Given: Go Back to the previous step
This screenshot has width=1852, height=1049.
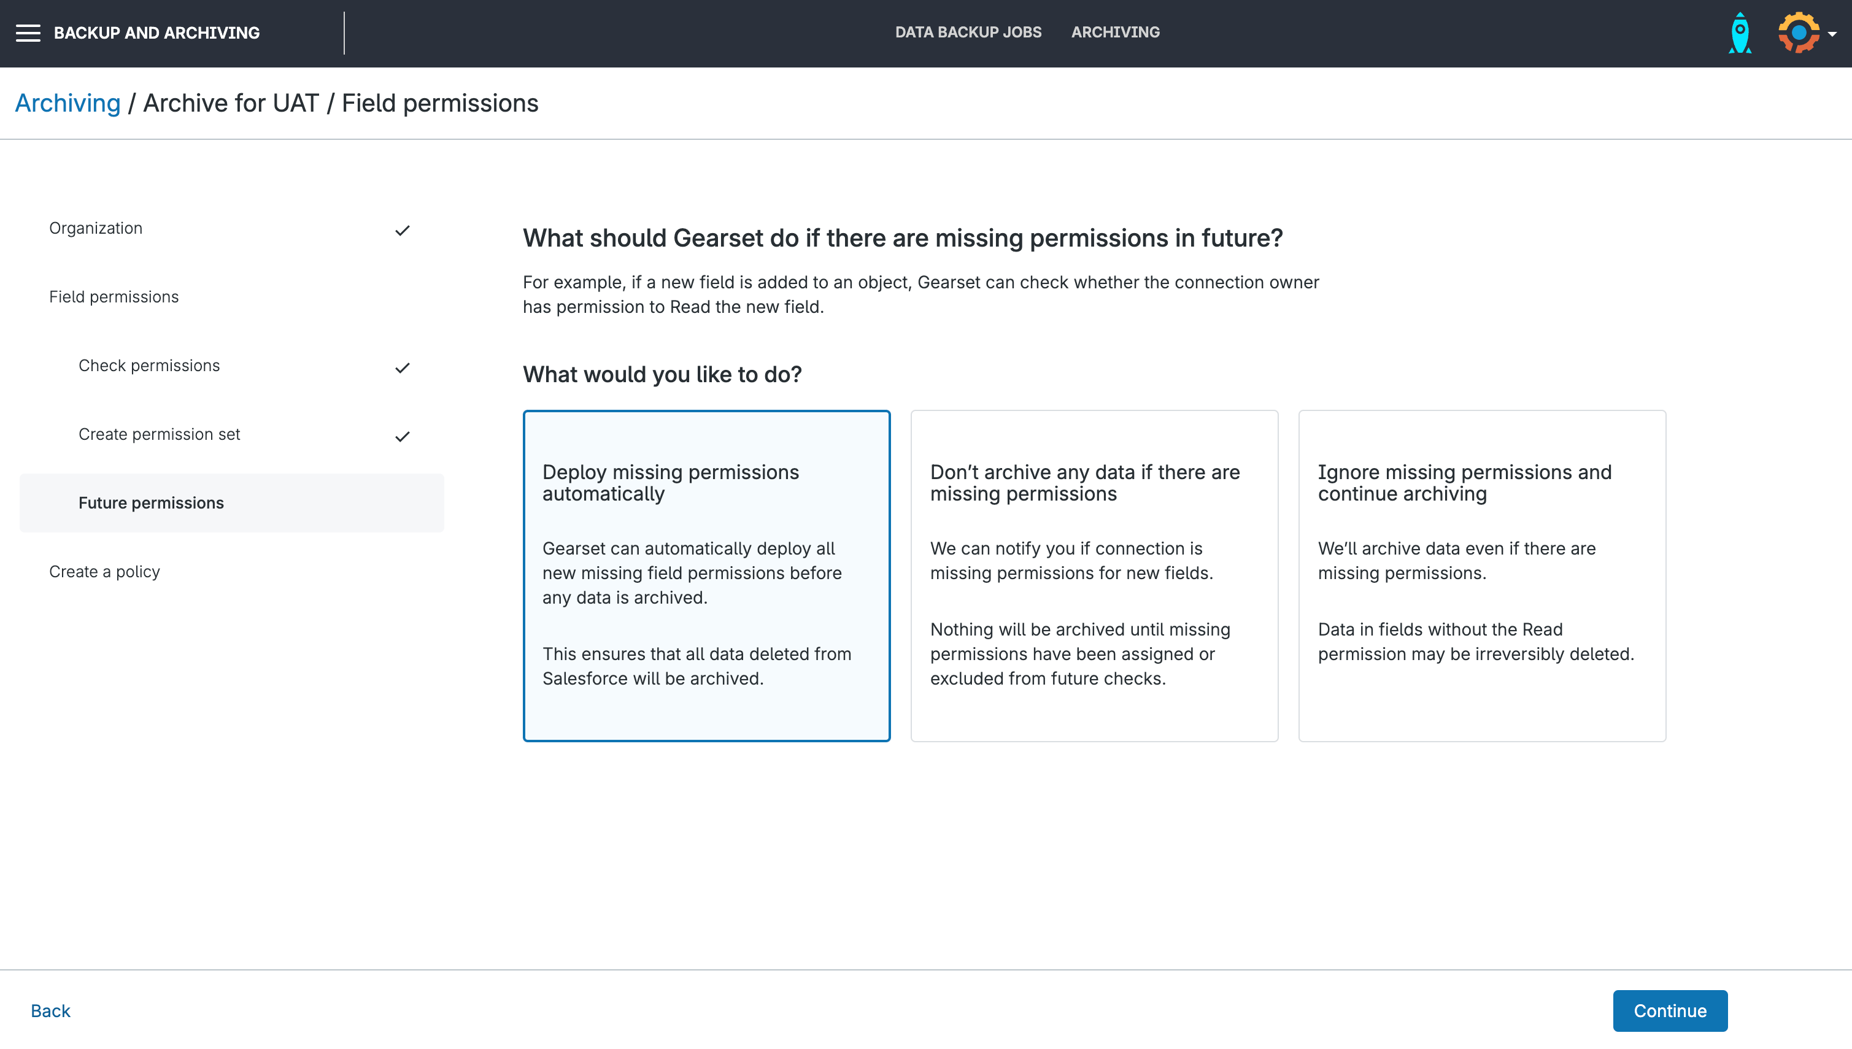Looking at the screenshot, I should (x=50, y=1011).
